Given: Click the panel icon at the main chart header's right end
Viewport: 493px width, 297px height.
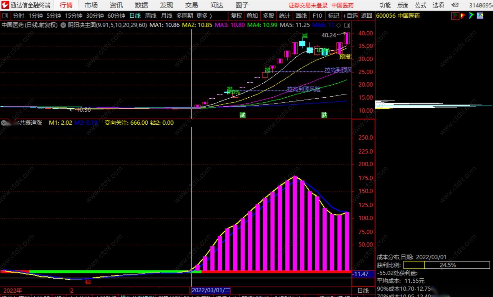Looking at the screenshot, I should 347,25.
